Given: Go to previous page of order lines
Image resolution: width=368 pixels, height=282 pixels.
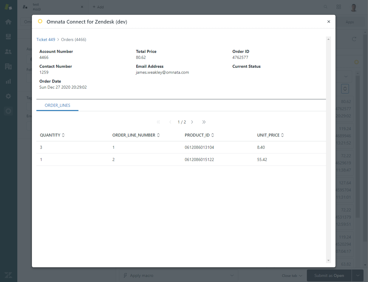Looking at the screenshot, I should click(x=170, y=122).
